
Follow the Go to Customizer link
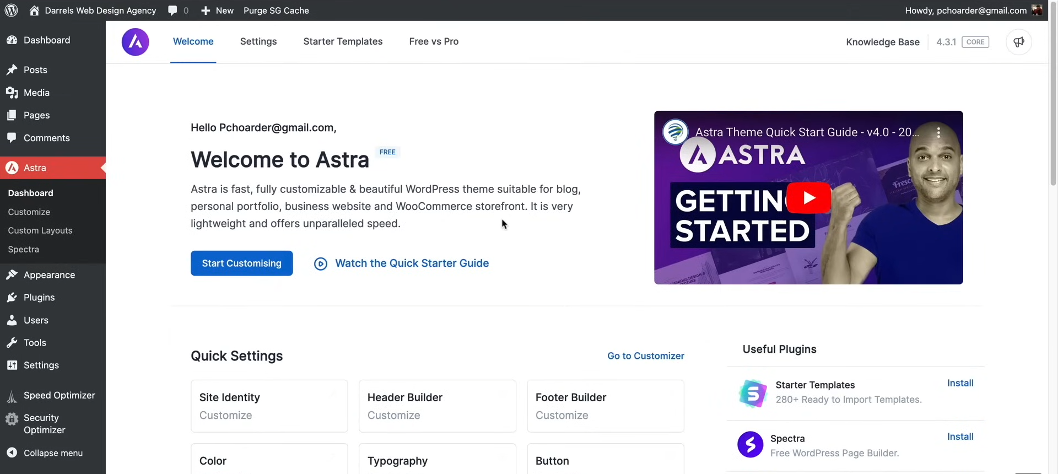point(645,356)
